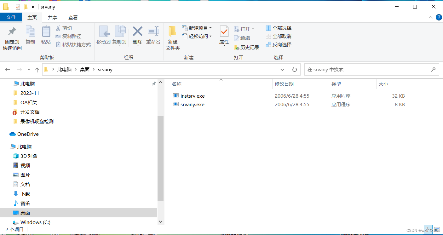
Task: Click the Up one level arrow
Action: 37,70
